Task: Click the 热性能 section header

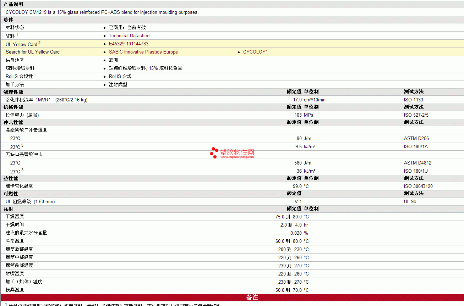Action: 11,178
